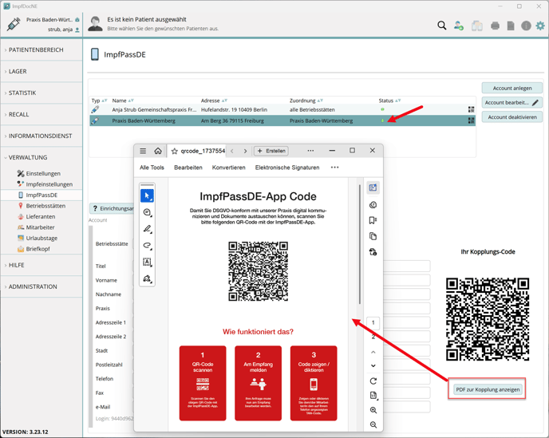The width and height of the screenshot is (549, 438).
Task: Show QR code for Anja Strub account row
Action: [472, 109]
